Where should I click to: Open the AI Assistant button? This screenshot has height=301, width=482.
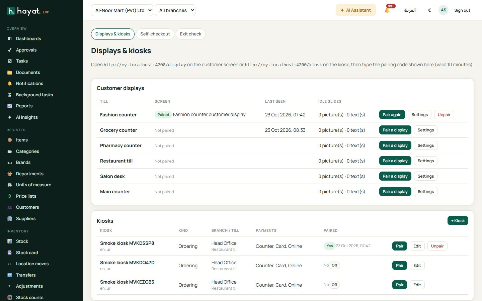355,10
